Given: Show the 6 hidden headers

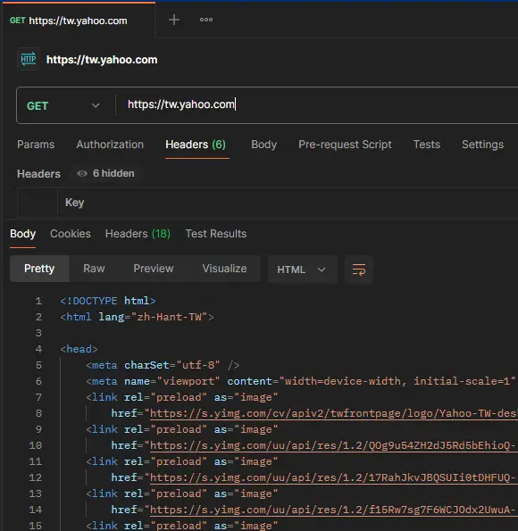Looking at the screenshot, I should tap(106, 173).
